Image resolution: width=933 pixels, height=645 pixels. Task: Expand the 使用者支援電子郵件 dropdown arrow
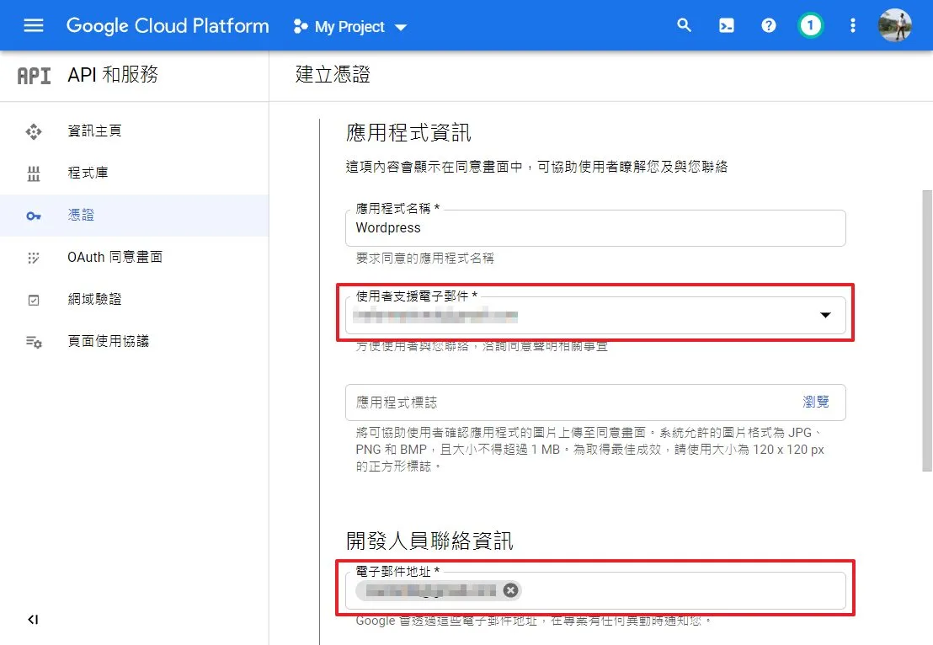point(825,315)
